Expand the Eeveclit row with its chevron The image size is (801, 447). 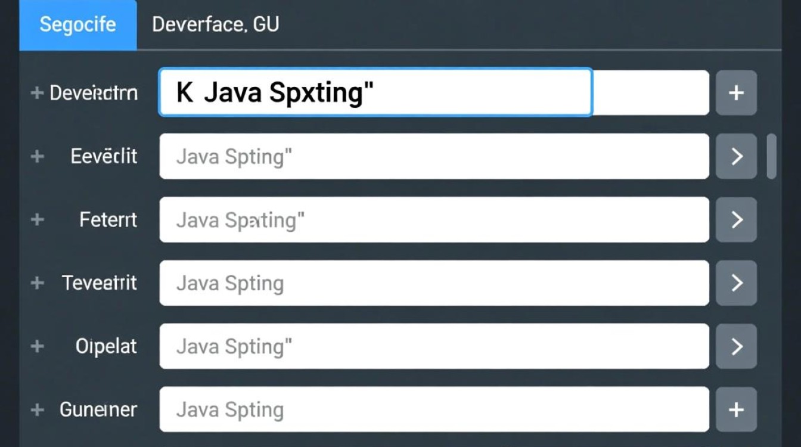pos(737,156)
